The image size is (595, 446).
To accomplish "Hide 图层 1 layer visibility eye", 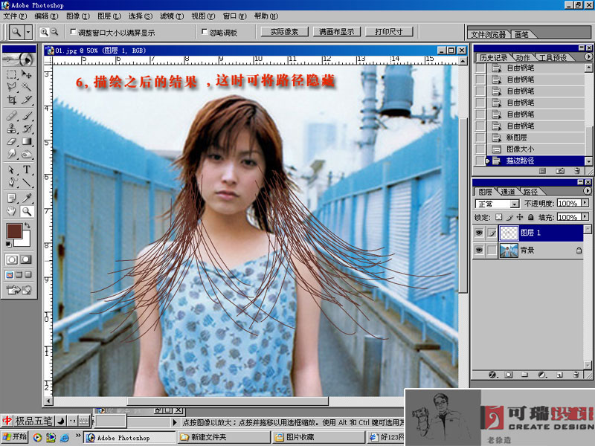I will [x=479, y=233].
